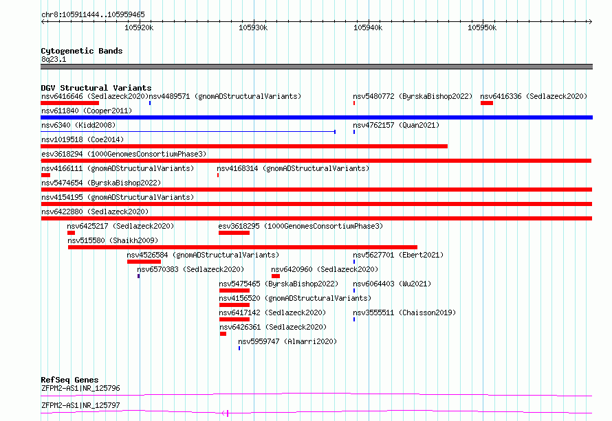Click the 8q23.1 cytogenetic band bar

coord(316,67)
